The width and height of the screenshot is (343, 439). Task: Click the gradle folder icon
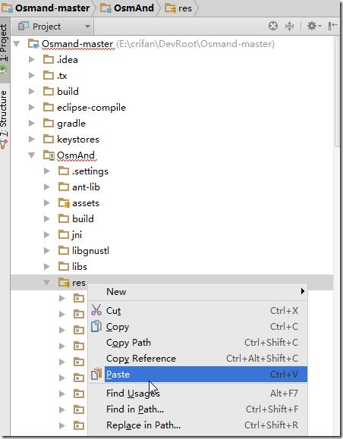point(49,123)
